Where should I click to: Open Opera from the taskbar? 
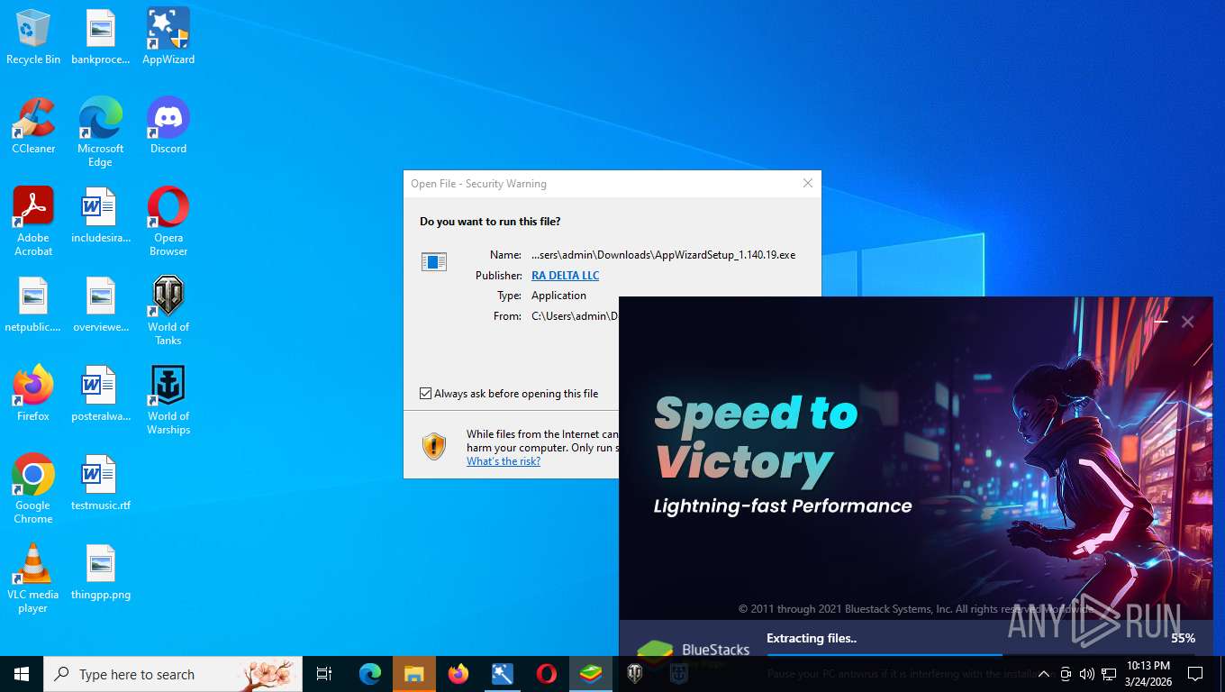coord(547,674)
